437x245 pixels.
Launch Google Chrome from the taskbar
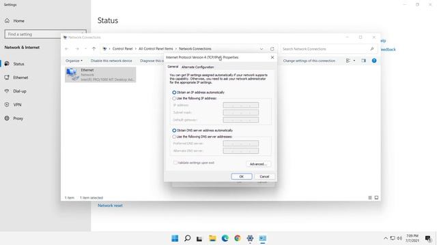point(238,238)
